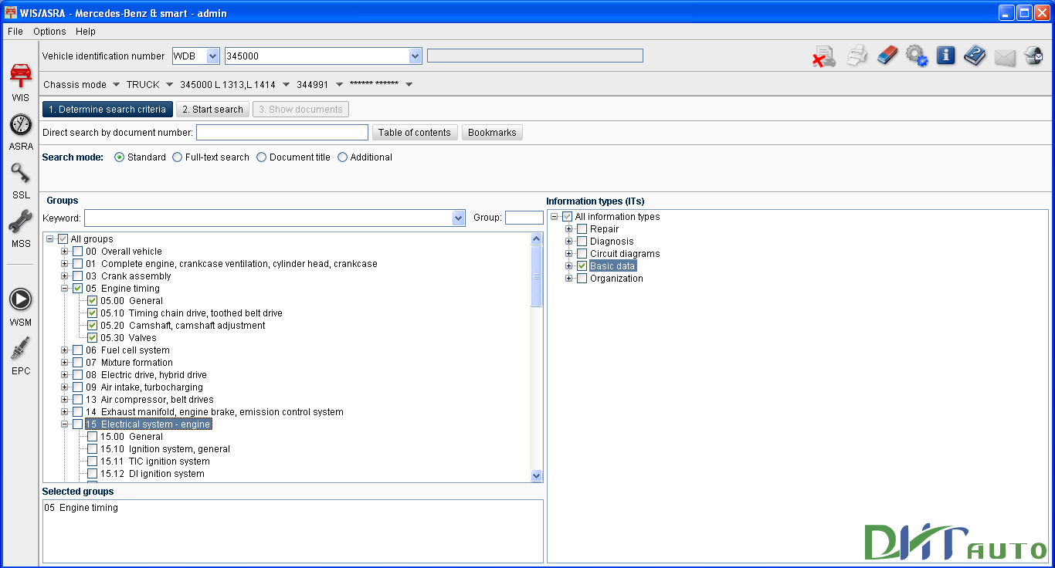
Task: Click the refresh-with-mail icon
Action: point(1033,56)
